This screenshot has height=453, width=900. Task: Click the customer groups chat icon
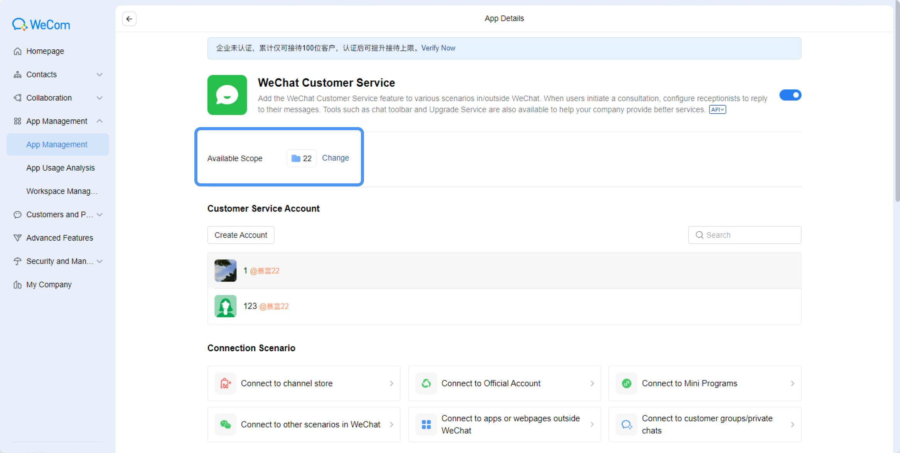pyautogui.click(x=627, y=424)
